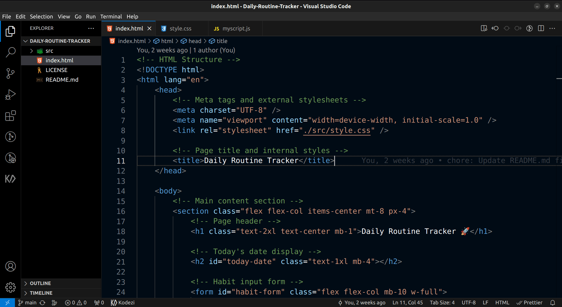Switch to the style.css tab

(x=180, y=28)
